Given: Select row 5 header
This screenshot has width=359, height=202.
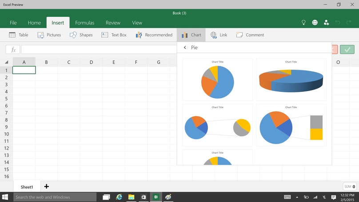Looking at the screenshot, I should (6, 99).
